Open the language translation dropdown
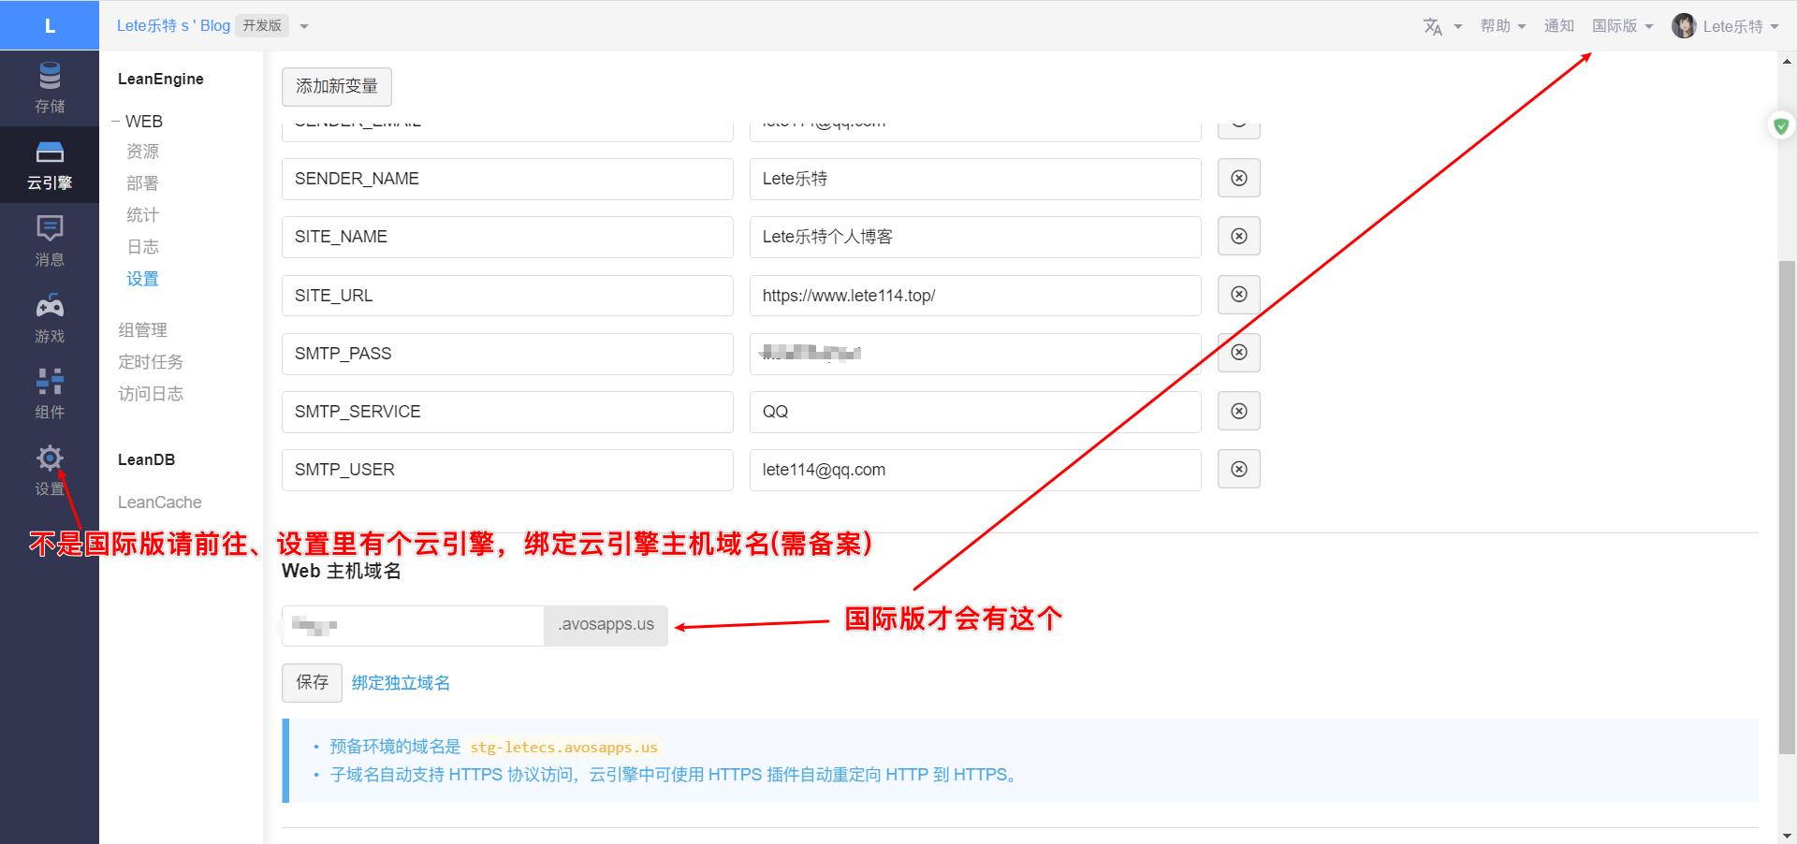The width and height of the screenshot is (1797, 844). tap(1441, 26)
